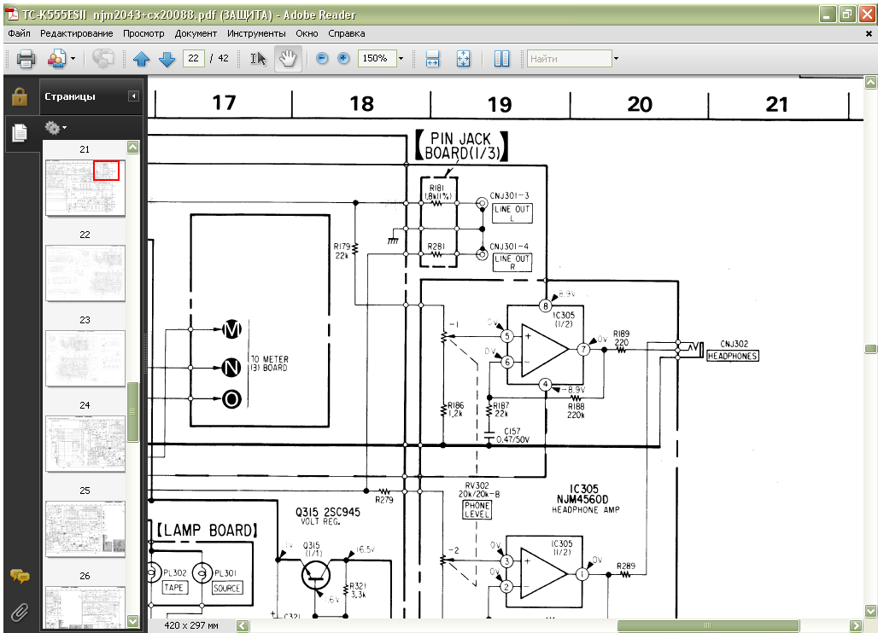This screenshot has width=878, height=633.
Task: Open the 150% zoom level dropdown
Action: pos(401,58)
